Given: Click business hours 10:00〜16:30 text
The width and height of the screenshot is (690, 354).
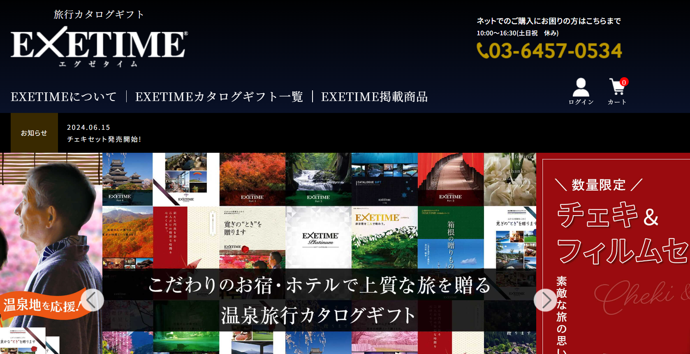Looking at the screenshot, I should (517, 33).
